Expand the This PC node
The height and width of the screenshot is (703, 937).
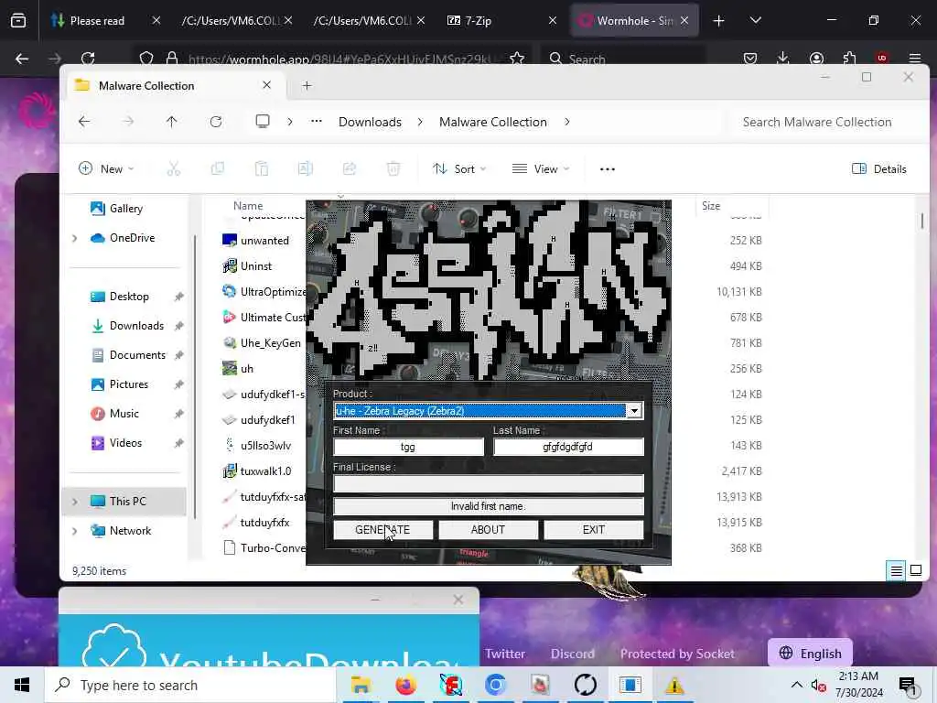coord(75,502)
